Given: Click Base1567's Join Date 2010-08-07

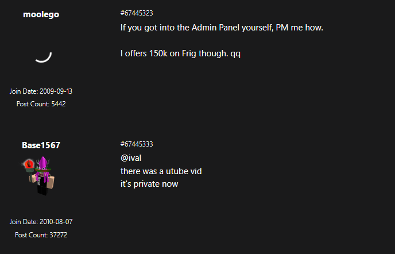Looking at the screenshot, I should (56, 222).
